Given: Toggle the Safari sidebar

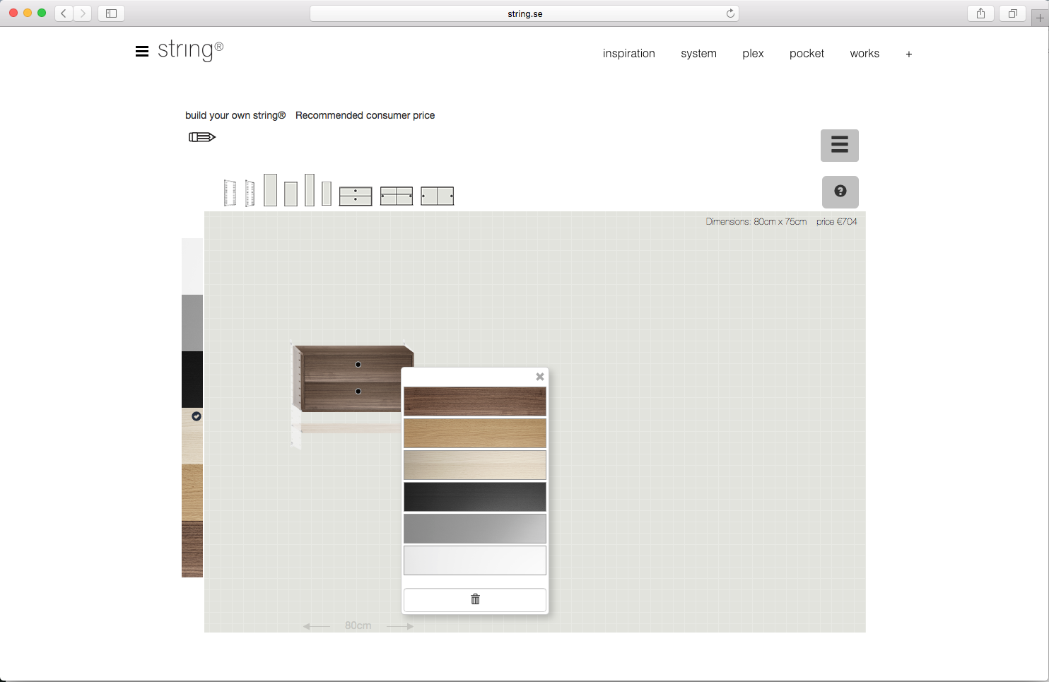Looking at the screenshot, I should (x=111, y=13).
